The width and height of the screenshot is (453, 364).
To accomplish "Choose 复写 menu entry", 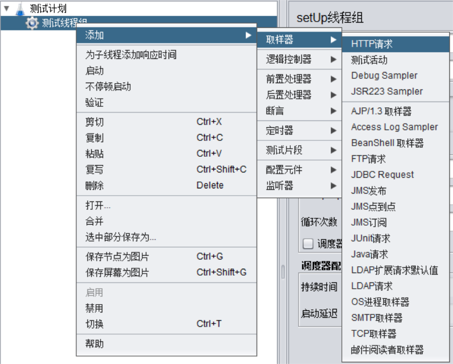I will pos(166,169).
